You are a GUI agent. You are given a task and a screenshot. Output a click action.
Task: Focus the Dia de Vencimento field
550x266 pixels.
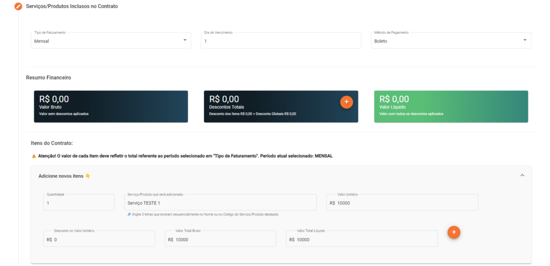pyautogui.click(x=280, y=41)
